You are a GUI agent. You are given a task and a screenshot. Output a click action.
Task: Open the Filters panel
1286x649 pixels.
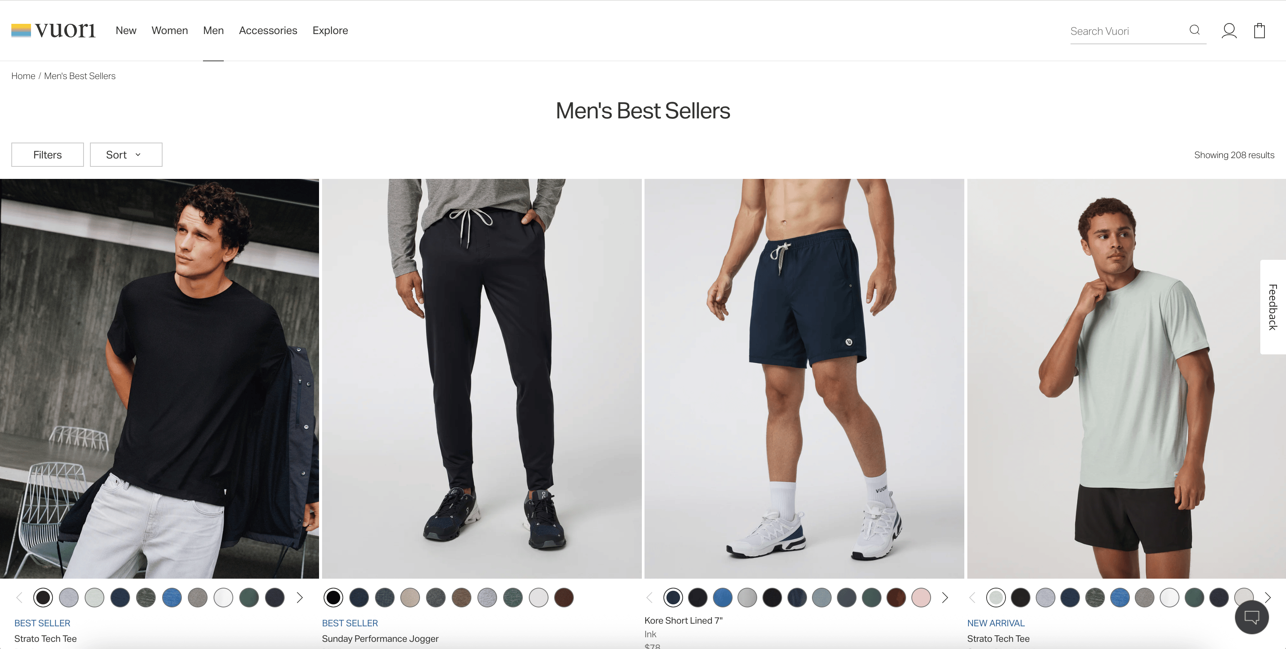pos(47,155)
